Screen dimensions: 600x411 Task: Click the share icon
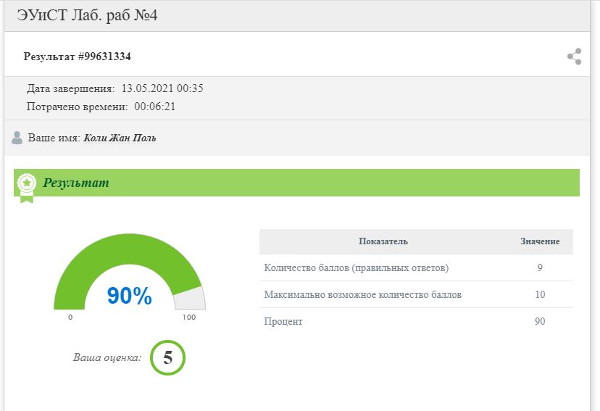click(x=575, y=57)
